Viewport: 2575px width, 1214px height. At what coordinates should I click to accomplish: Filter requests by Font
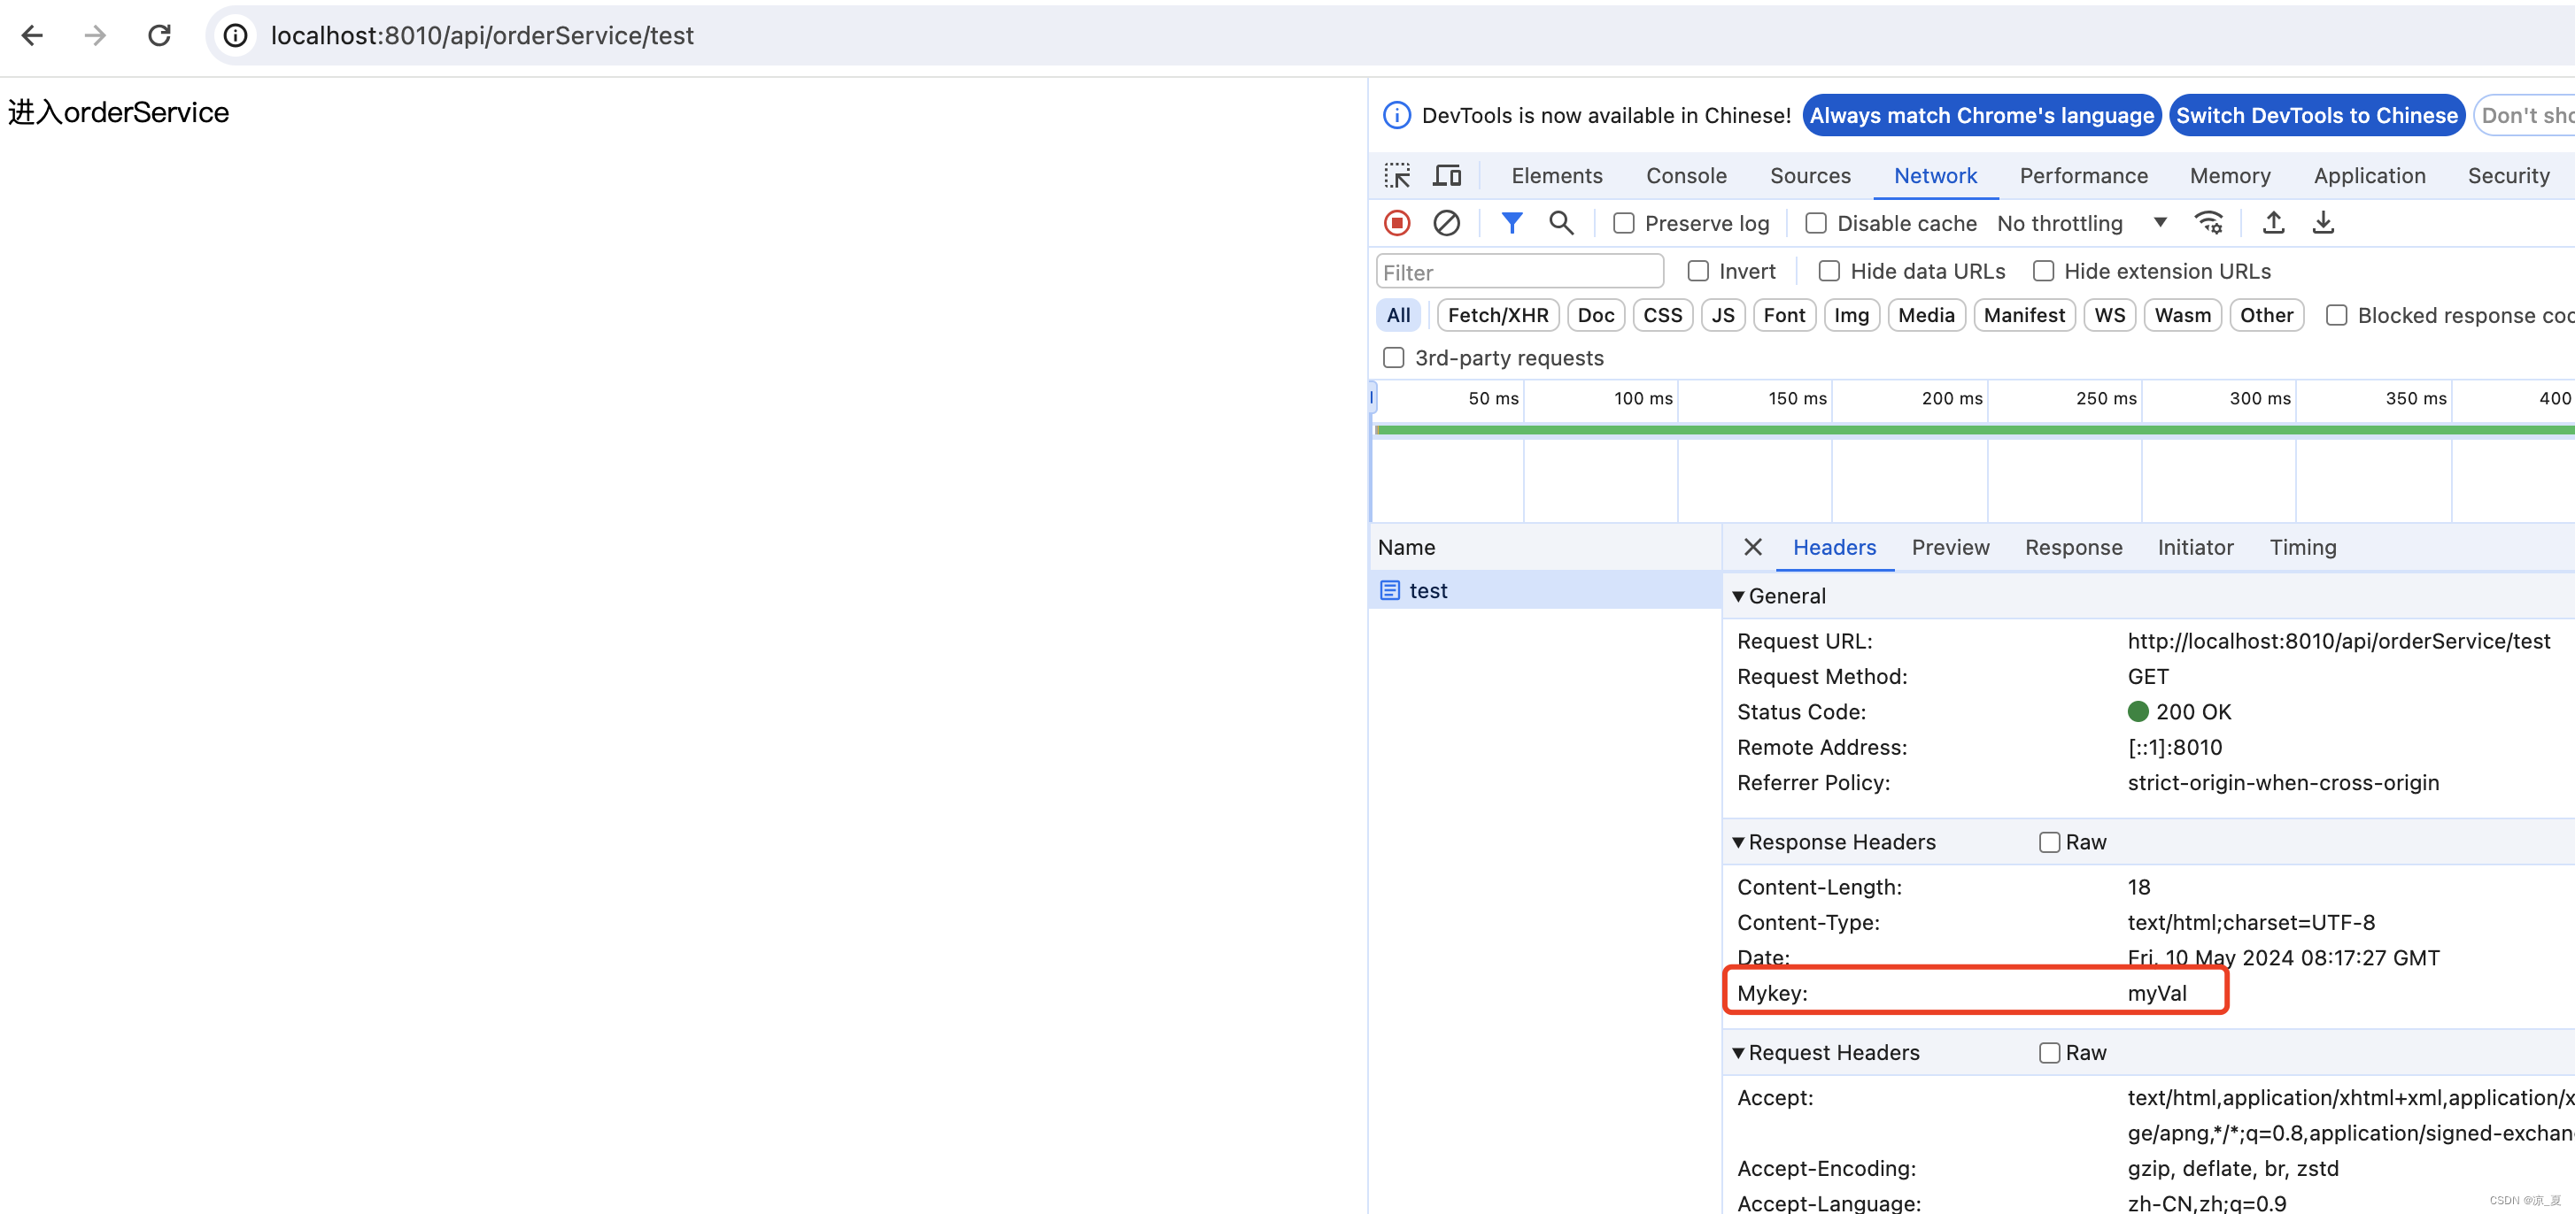tap(1783, 316)
